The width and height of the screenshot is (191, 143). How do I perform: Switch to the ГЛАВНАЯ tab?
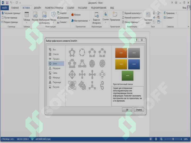15,8
